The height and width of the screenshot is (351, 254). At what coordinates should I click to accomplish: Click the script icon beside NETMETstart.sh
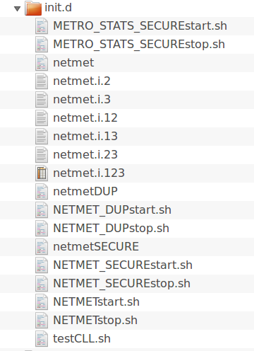[x=42, y=302]
